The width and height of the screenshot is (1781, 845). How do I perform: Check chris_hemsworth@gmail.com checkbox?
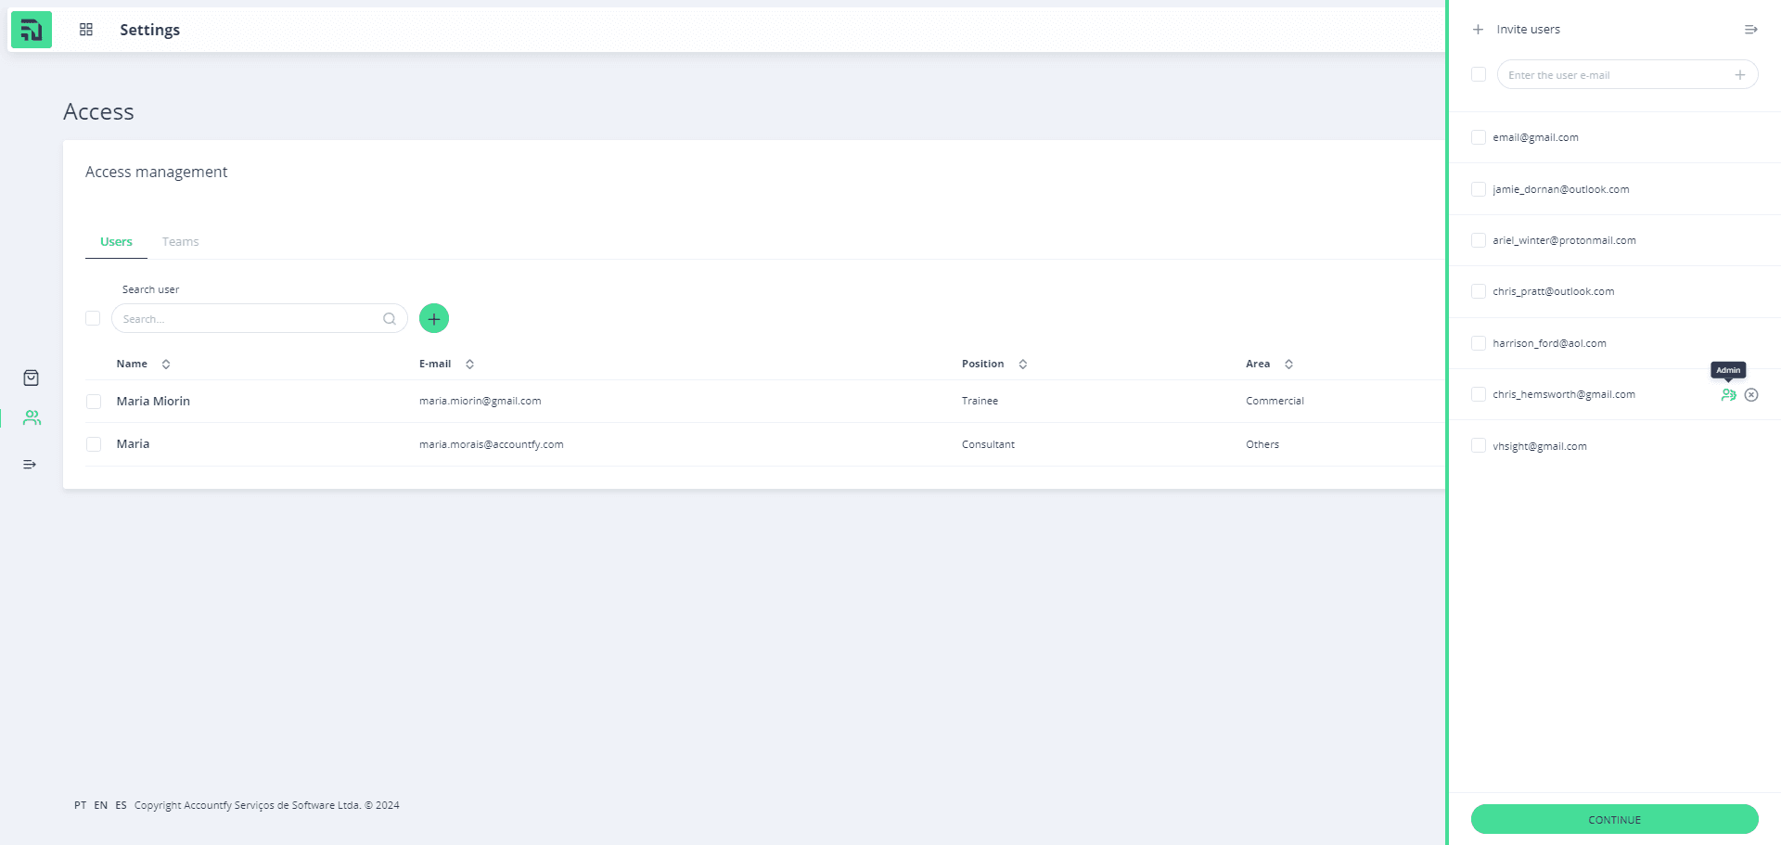[x=1479, y=394]
